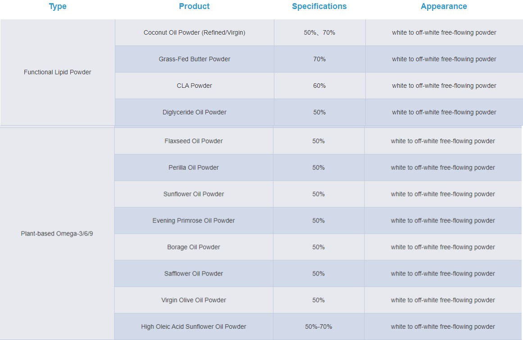Open the Flaxseed Oil Powder entry
The image size is (523, 340).
coord(194,141)
